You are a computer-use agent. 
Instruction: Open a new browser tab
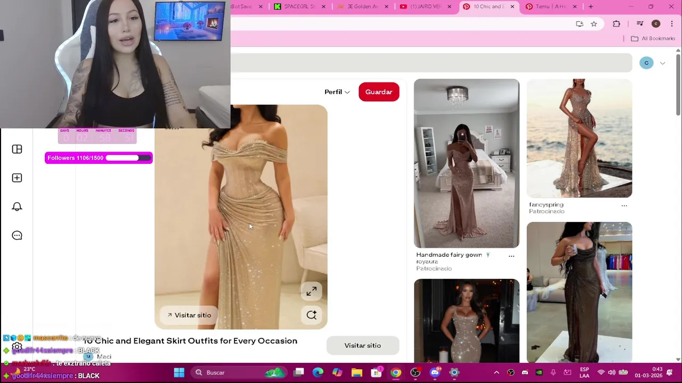(x=590, y=6)
